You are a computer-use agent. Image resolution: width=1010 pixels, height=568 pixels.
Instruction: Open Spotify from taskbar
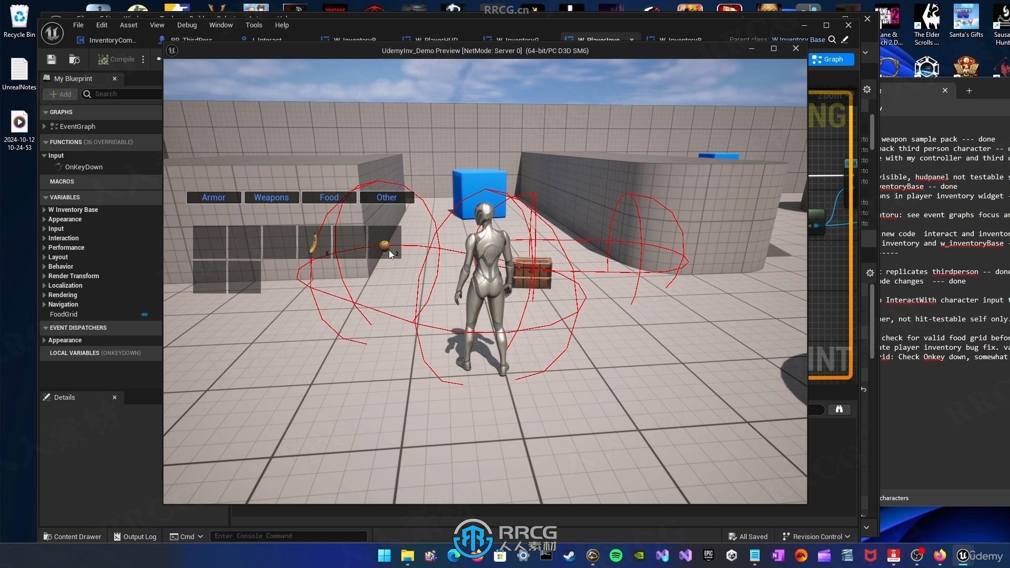(x=616, y=555)
